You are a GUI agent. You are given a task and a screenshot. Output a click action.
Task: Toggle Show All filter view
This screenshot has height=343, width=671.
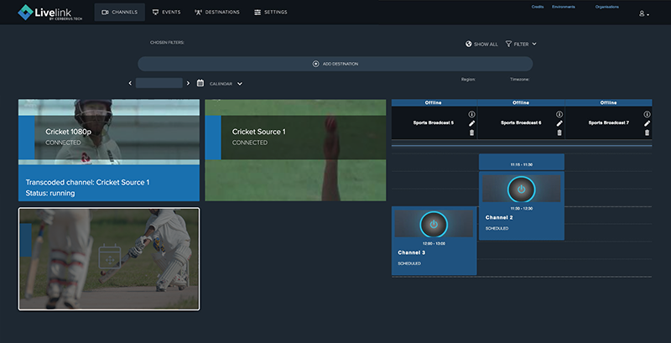pyautogui.click(x=481, y=44)
